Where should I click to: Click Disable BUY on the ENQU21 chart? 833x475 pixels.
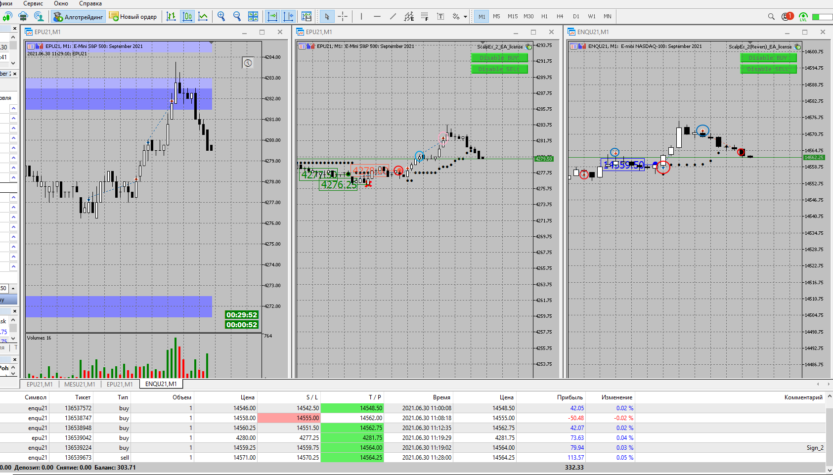pos(768,58)
